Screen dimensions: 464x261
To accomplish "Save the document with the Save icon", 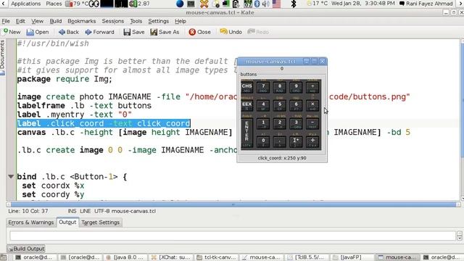I will (x=127, y=32).
